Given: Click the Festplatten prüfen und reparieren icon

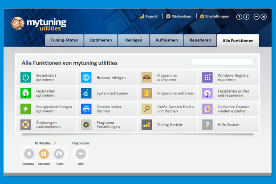Looking at the screenshot, I should (207, 93).
